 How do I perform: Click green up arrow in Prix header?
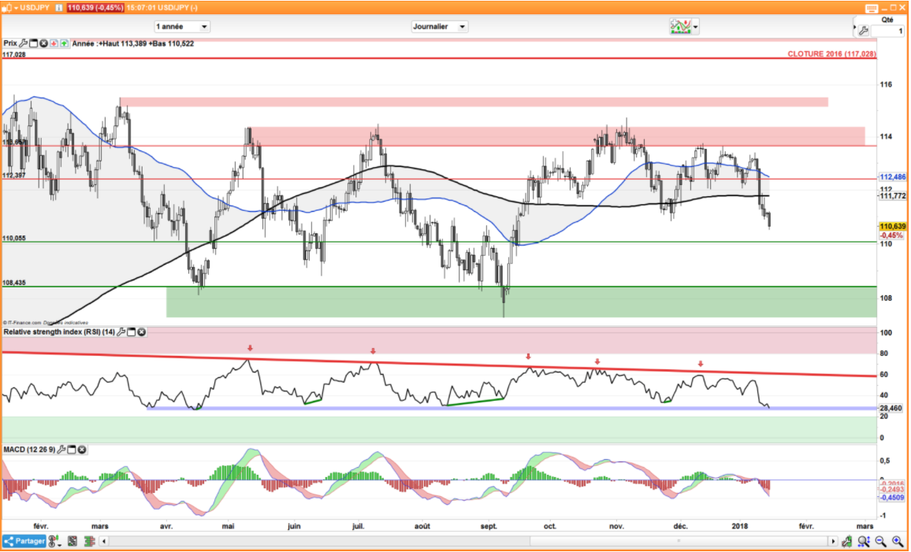tap(64, 43)
